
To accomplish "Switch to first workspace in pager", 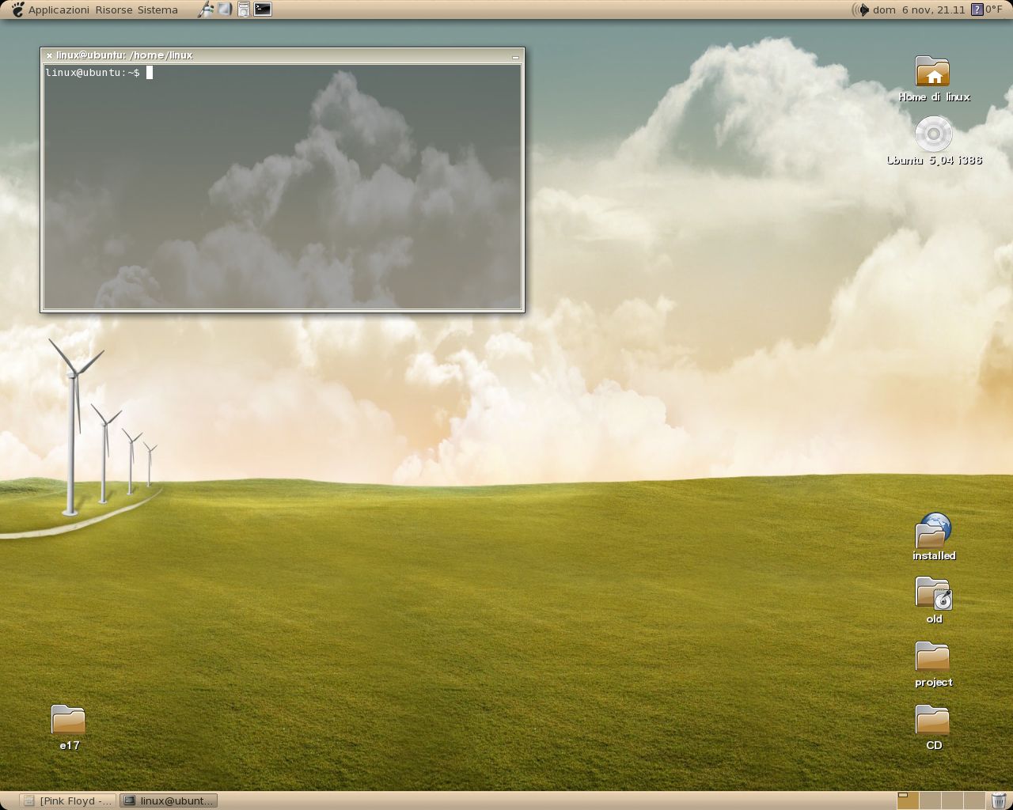I will click(x=908, y=801).
